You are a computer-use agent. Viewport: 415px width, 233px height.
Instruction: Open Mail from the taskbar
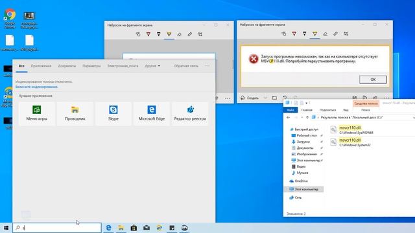[147, 227]
